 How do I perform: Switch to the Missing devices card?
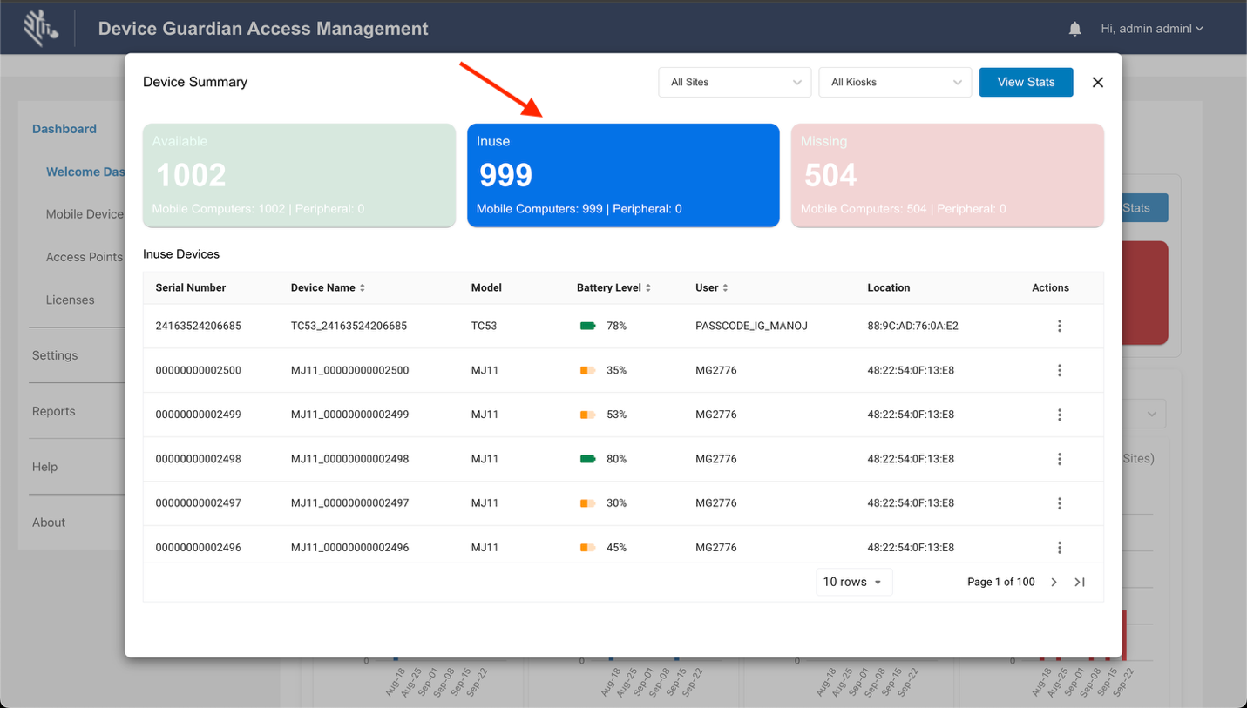tap(947, 175)
